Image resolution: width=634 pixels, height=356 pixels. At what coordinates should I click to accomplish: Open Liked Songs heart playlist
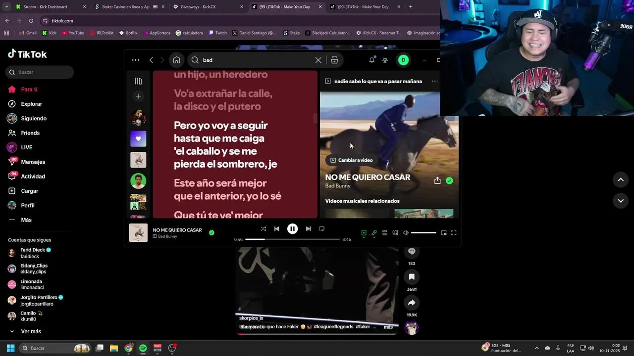click(138, 139)
